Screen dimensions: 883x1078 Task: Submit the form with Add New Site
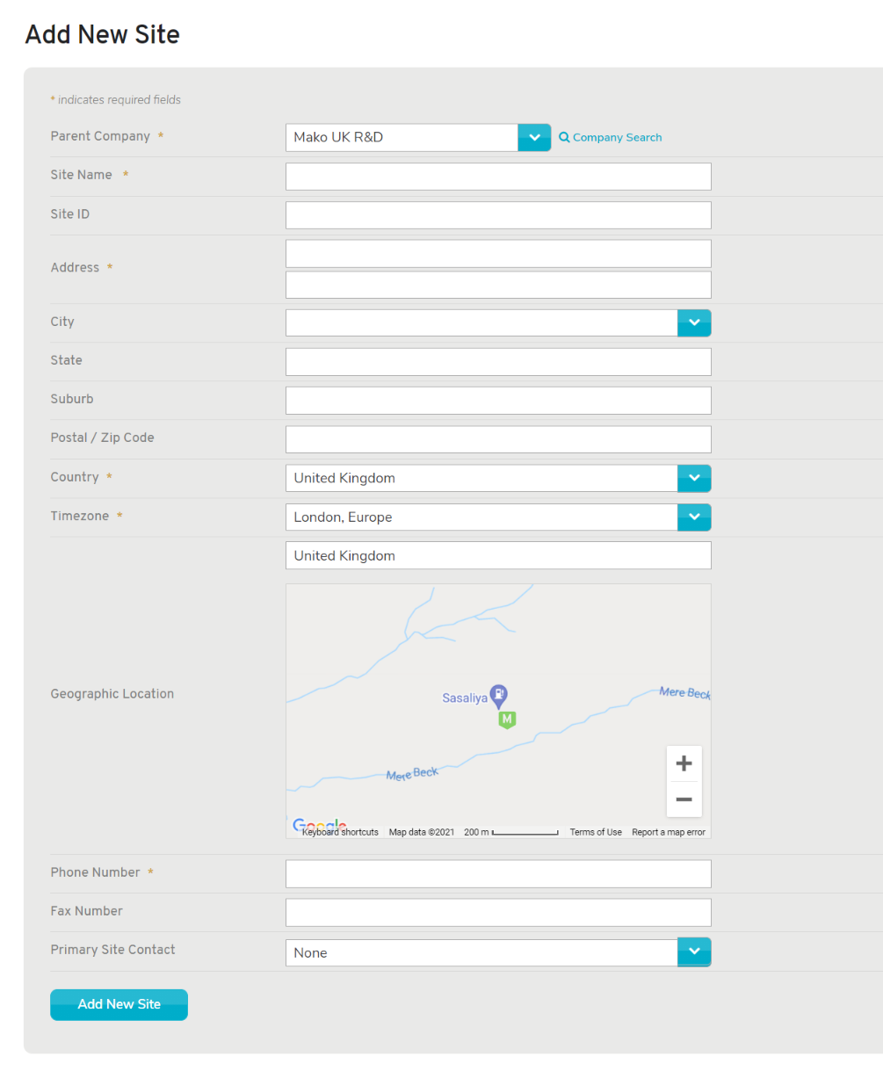point(119,1004)
